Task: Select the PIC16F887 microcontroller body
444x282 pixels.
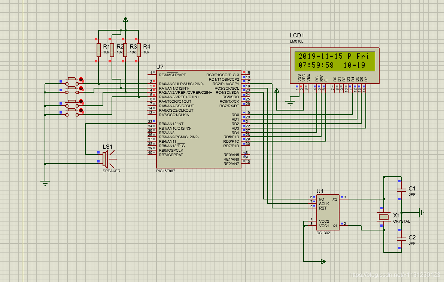Action: coord(198,120)
